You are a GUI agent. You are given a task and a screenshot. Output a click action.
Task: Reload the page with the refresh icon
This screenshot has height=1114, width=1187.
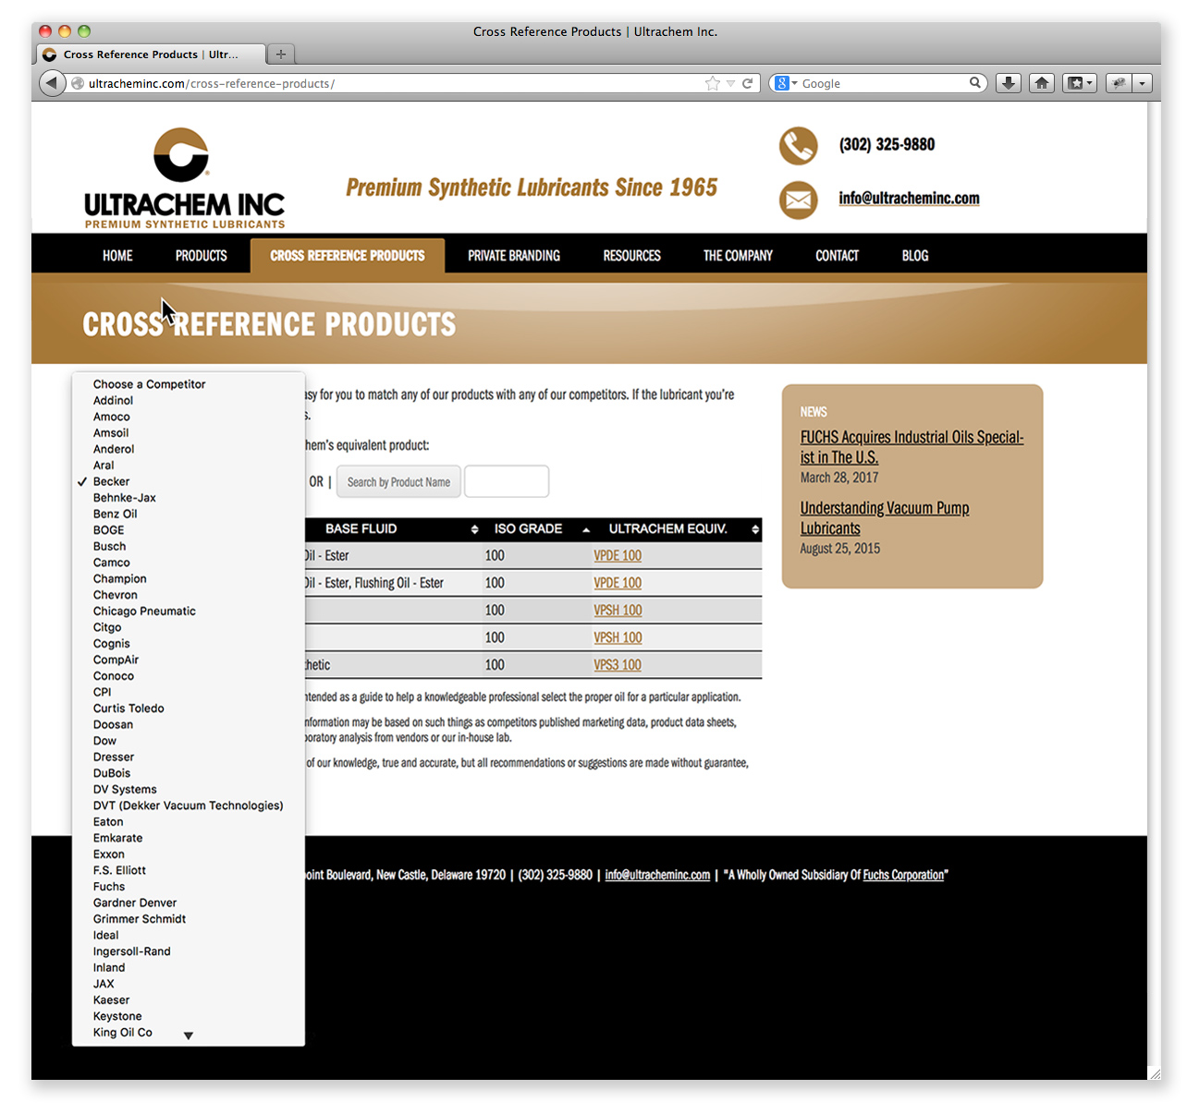click(748, 83)
